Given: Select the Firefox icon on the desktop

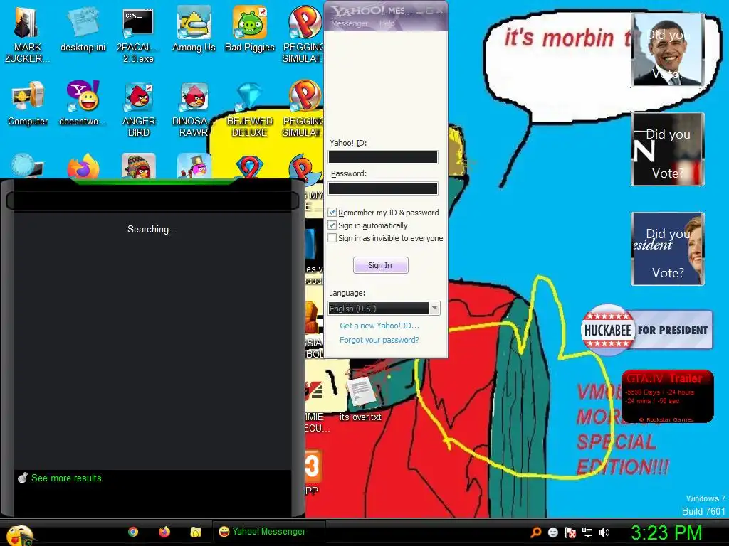Looking at the screenshot, I should coord(83,166).
